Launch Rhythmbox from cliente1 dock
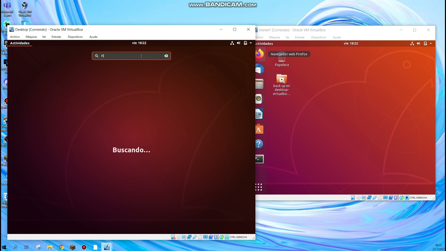 (x=259, y=99)
